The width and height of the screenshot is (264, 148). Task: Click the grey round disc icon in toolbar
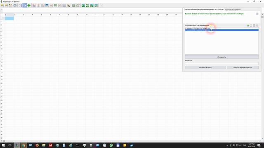[15, 5]
